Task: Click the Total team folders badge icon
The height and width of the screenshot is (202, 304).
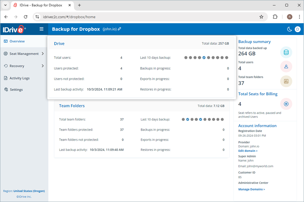Action: pyautogui.click(x=286, y=81)
